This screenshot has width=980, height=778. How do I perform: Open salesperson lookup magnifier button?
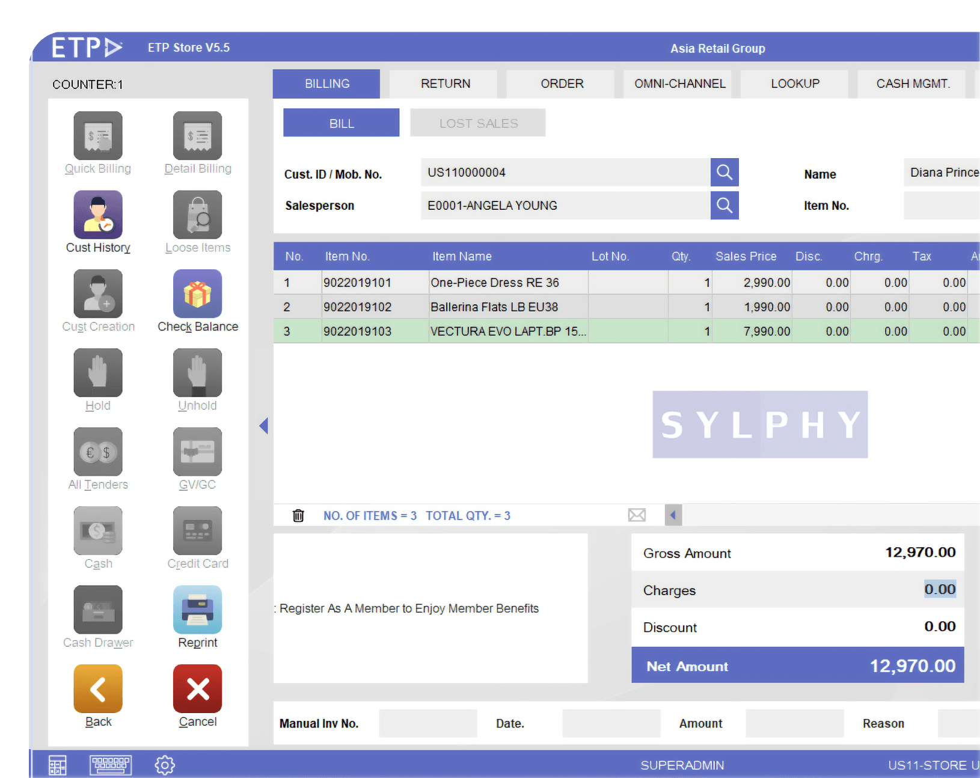click(724, 206)
